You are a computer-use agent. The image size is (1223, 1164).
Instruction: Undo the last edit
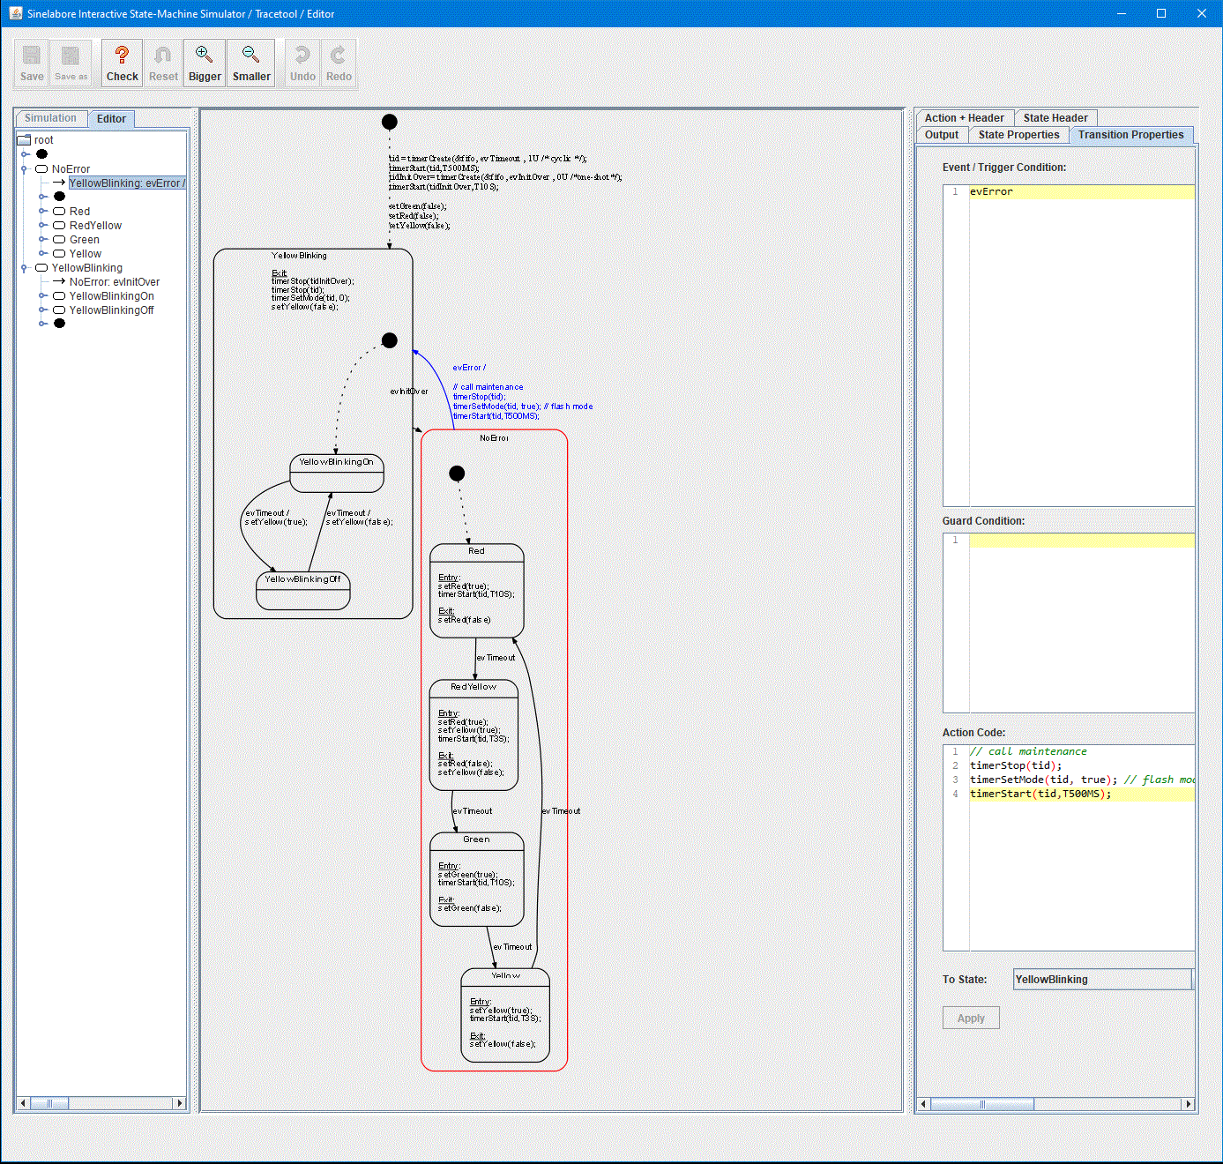[x=302, y=62]
